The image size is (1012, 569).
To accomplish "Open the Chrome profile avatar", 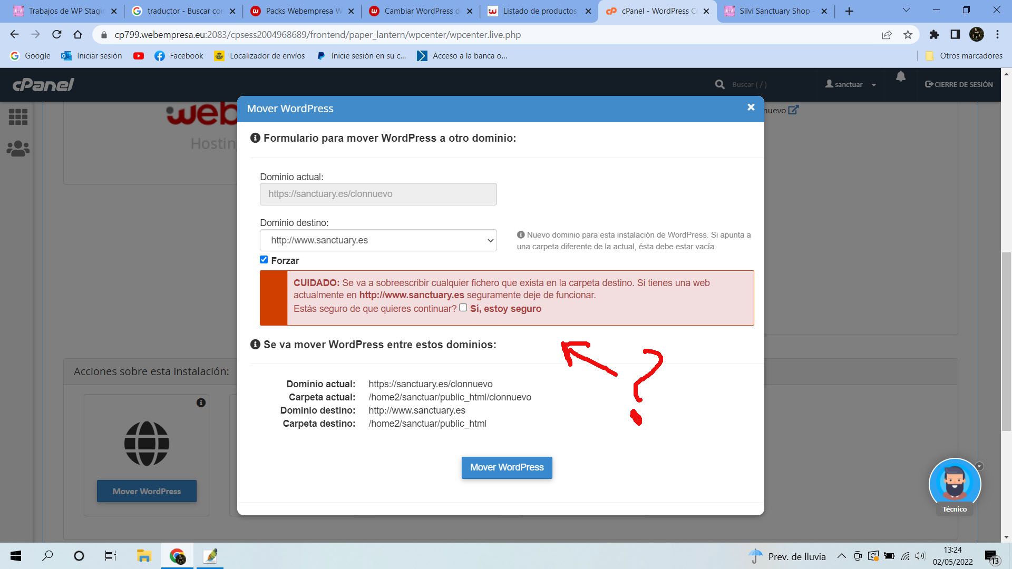I will coord(977,35).
